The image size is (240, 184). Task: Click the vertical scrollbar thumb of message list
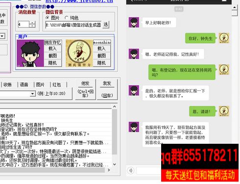[x=115, y=132]
